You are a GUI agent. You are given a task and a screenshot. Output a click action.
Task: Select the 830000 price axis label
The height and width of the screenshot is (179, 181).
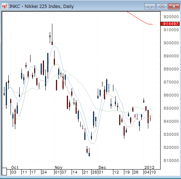click(171, 134)
